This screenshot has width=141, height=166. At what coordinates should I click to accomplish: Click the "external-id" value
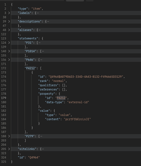pos(78,102)
